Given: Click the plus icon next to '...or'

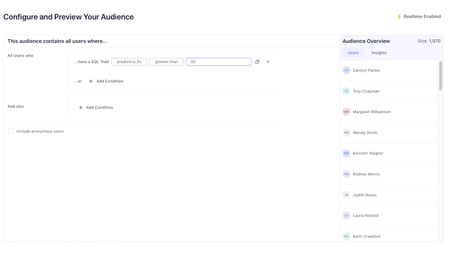Looking at the screenshot, I should [90, 81].
